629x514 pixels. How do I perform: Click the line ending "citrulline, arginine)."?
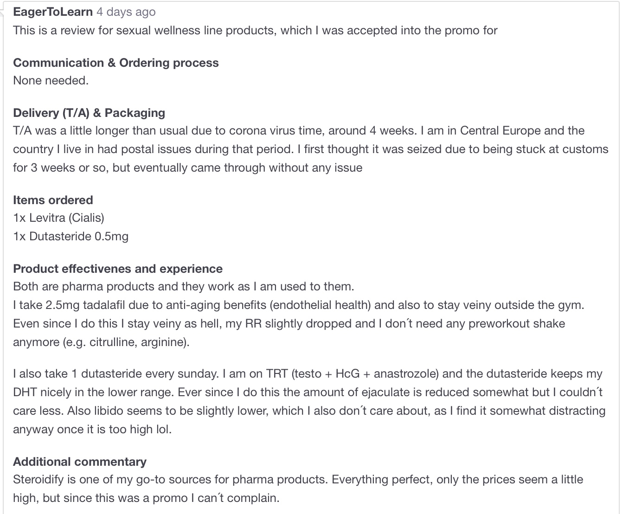101,342
